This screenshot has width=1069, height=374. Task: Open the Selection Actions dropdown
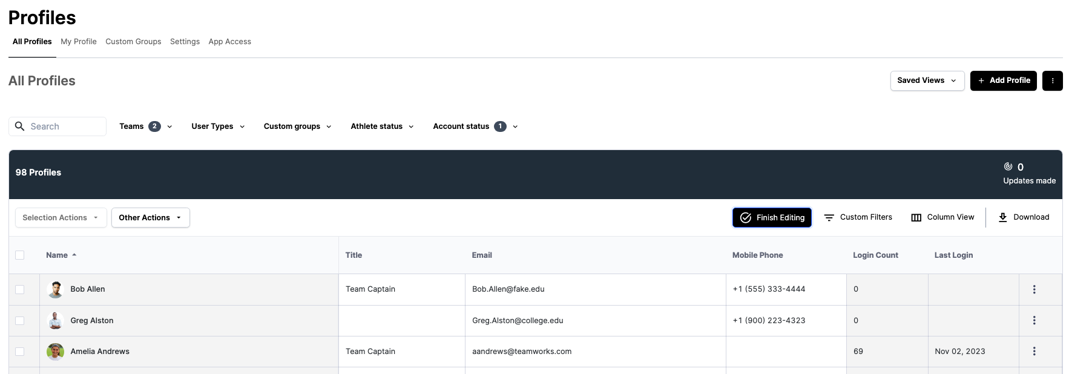click(x=61, y=218)
